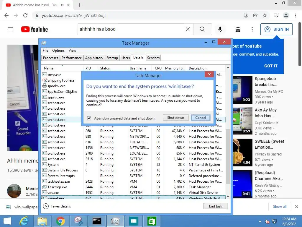This screenshot has height=227, width=302.
Task: Click Show all downloads
Action: pos(280,207)
